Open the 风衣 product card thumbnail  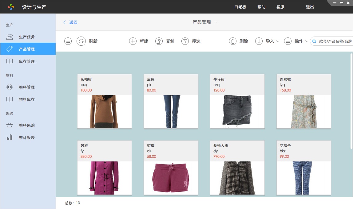(104, 178)
